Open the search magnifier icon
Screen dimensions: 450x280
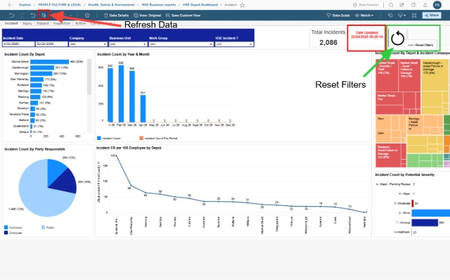coord(391,5)
